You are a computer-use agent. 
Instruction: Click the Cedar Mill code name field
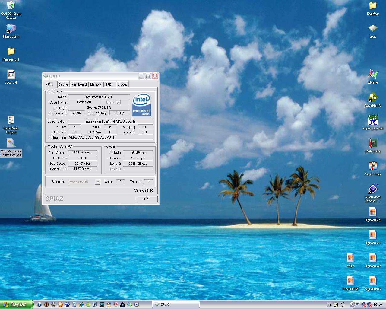pos(84,102)
